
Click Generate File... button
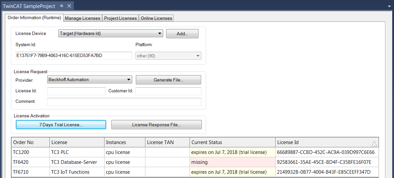coord(168,80)
